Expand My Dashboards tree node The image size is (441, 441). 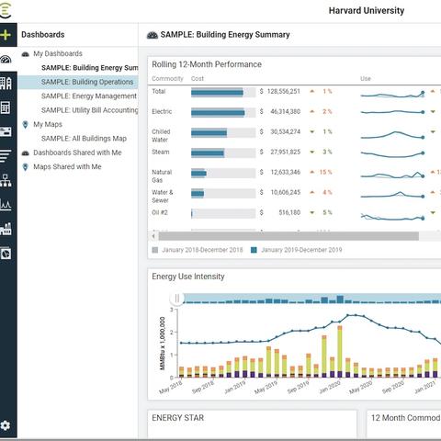tap(58, 53)
